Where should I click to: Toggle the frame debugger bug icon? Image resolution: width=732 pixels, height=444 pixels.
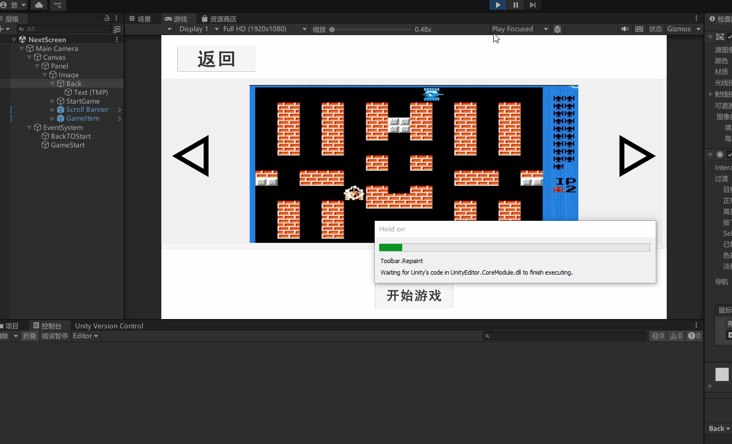558,29
